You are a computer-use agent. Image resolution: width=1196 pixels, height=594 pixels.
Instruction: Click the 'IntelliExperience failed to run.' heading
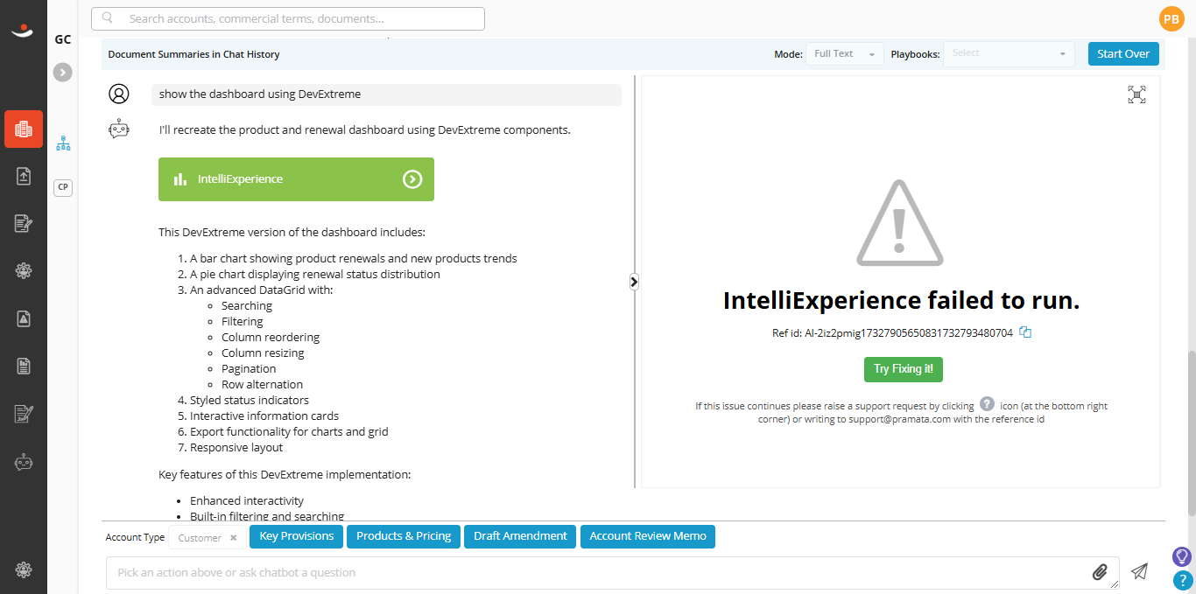pyautogui.click(x=901, y=301)
